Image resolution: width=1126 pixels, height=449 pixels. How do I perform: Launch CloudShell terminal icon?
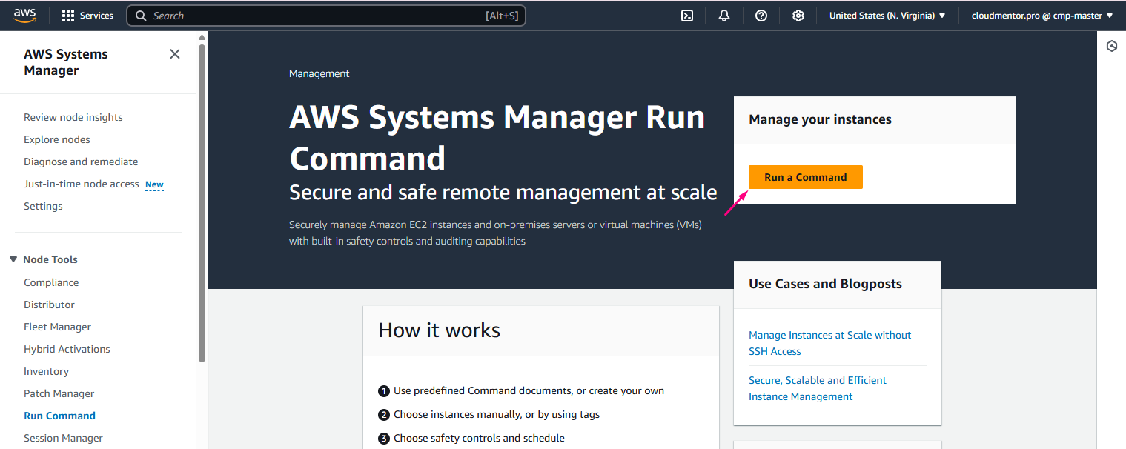coord(687,16)
